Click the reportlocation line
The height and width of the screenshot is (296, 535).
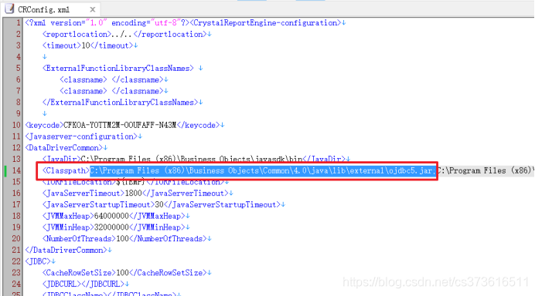[x=124, y=35]
